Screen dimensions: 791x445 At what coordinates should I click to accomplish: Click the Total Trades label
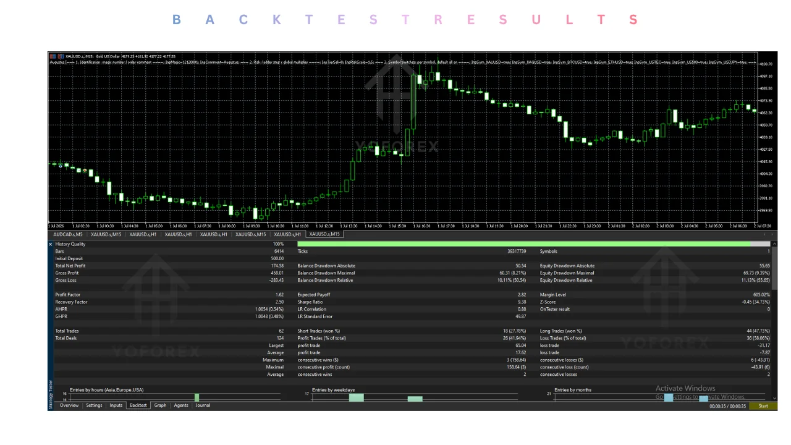[67, 331]
